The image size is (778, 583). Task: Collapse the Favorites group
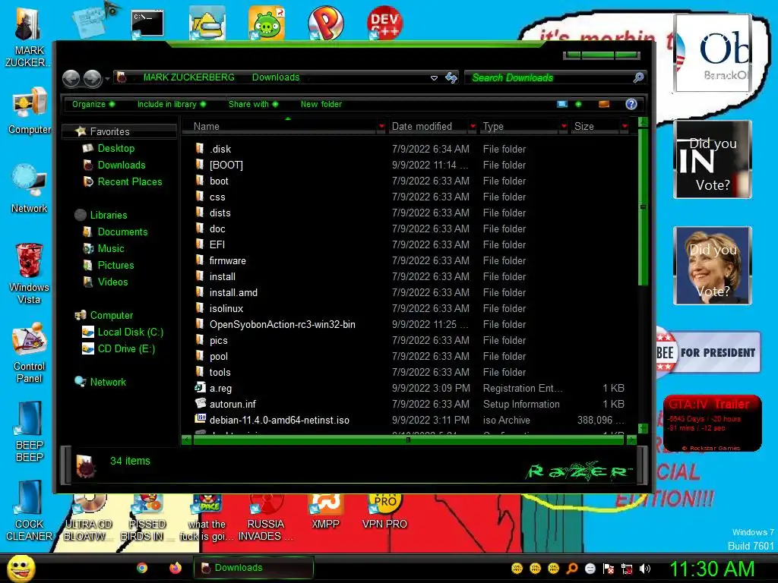point(109,131)
